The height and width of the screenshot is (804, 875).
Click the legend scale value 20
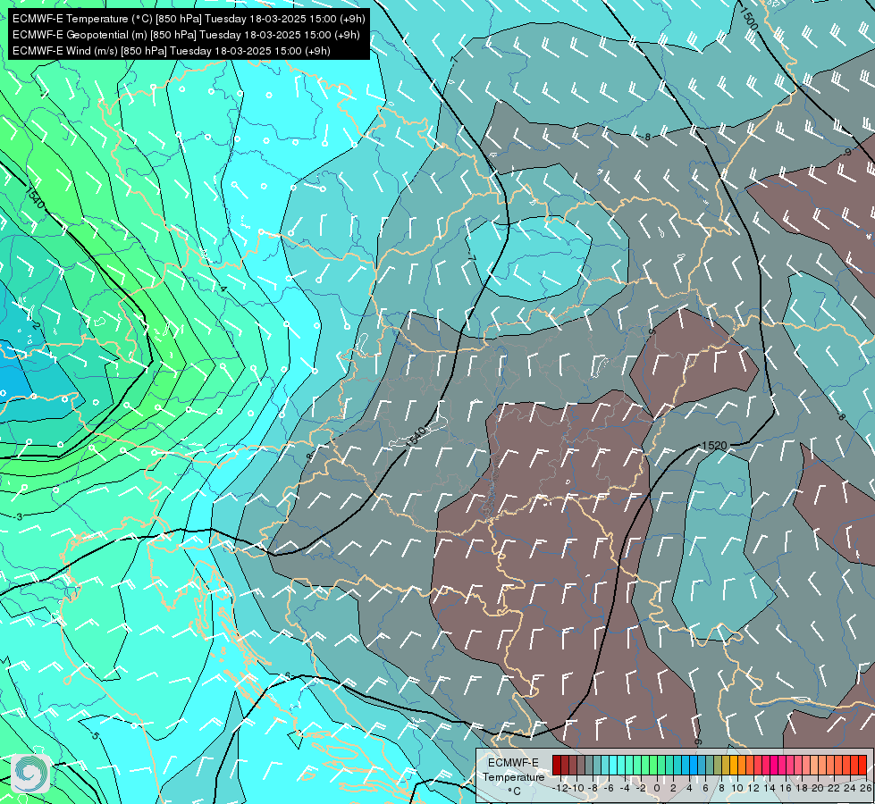click(x=818, y=788)
